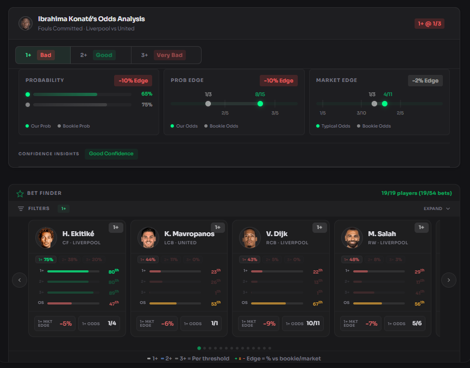Screen dimensions: 470x368
Task: Click V. Dijk's player photo
Action: (x=249, y=238)
